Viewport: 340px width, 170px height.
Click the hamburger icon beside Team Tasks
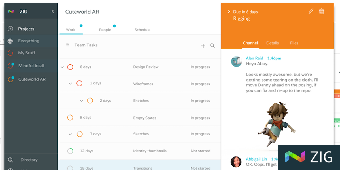pyautogui.click(x=67, y=45)
